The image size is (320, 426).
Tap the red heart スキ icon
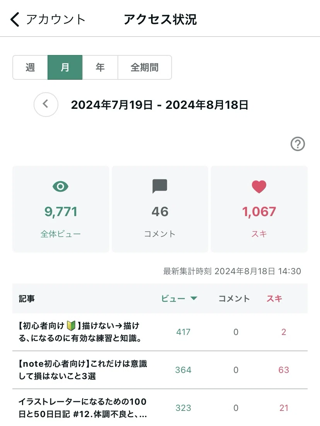click(x=259, y=187)
